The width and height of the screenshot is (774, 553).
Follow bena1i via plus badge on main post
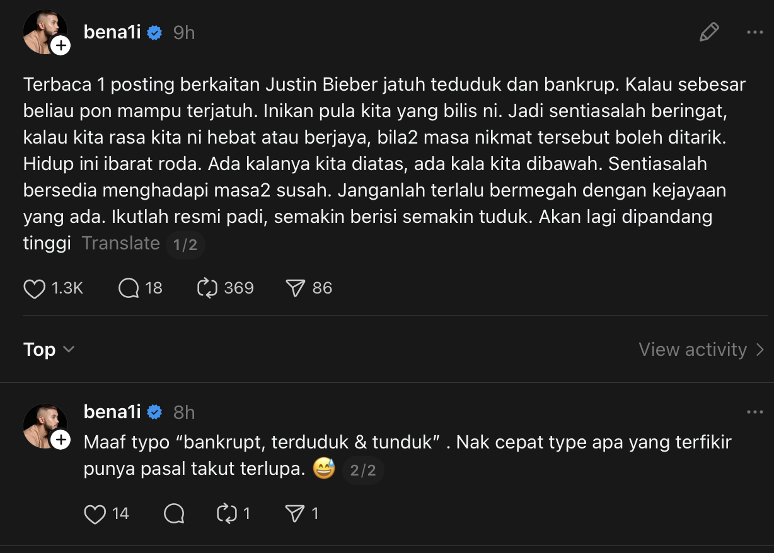[x=61, y=45]
